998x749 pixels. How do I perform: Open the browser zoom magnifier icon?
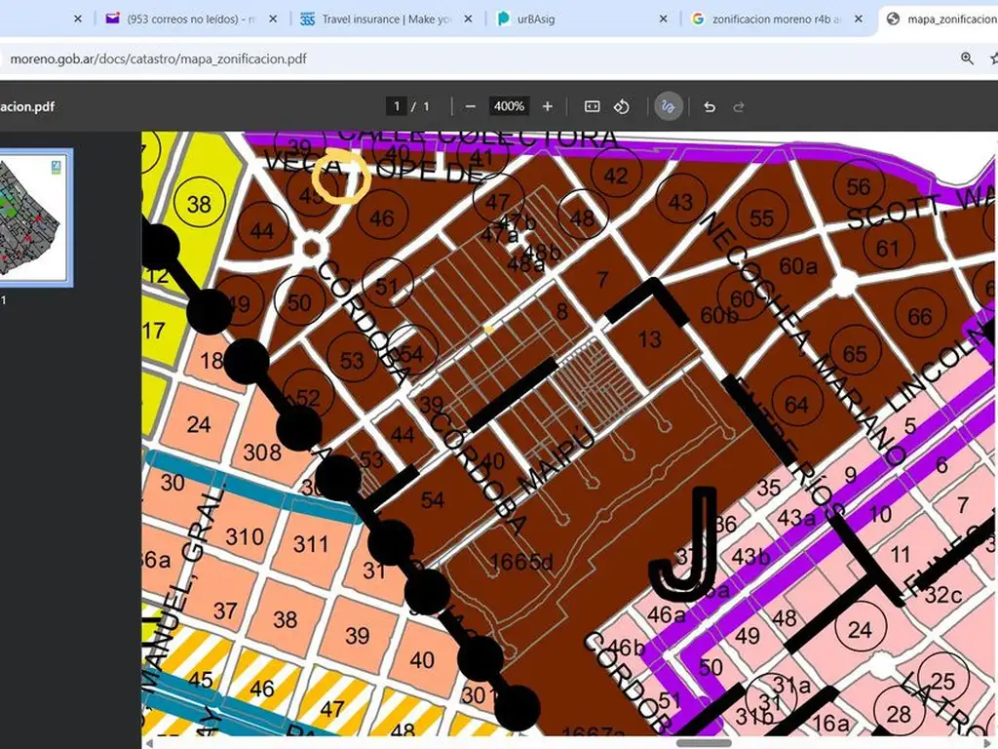(x=967, y=59)
